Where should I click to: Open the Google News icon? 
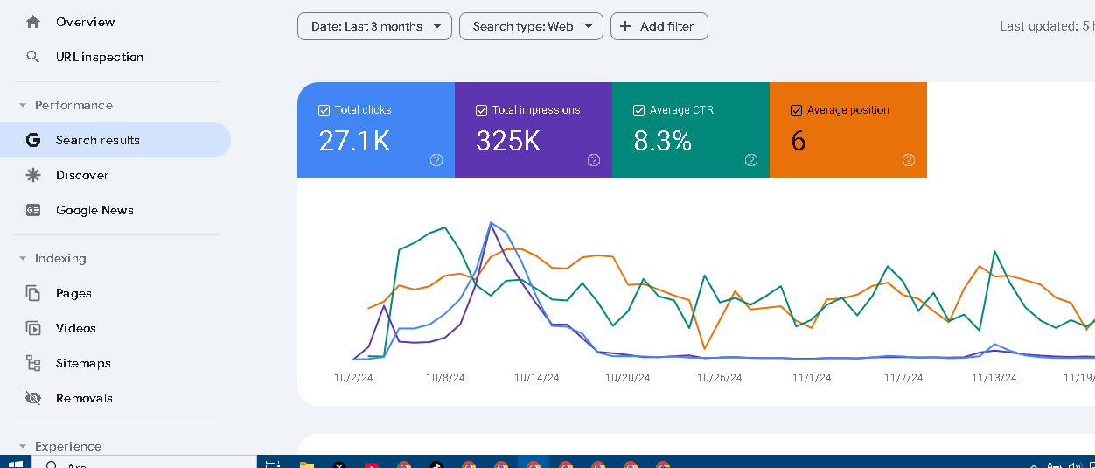point(33,210)
